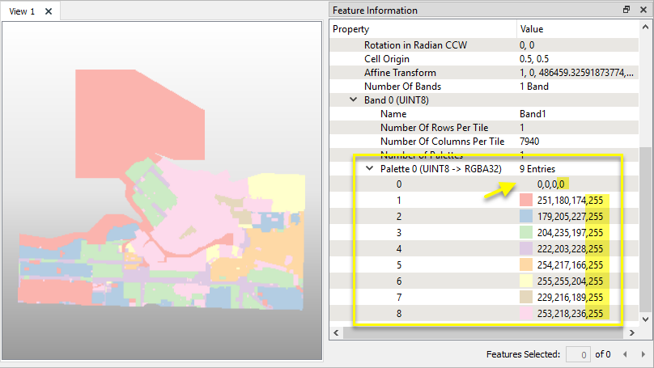
Task: Click the 9 Entries value
Action: click(x=537, y=169)
